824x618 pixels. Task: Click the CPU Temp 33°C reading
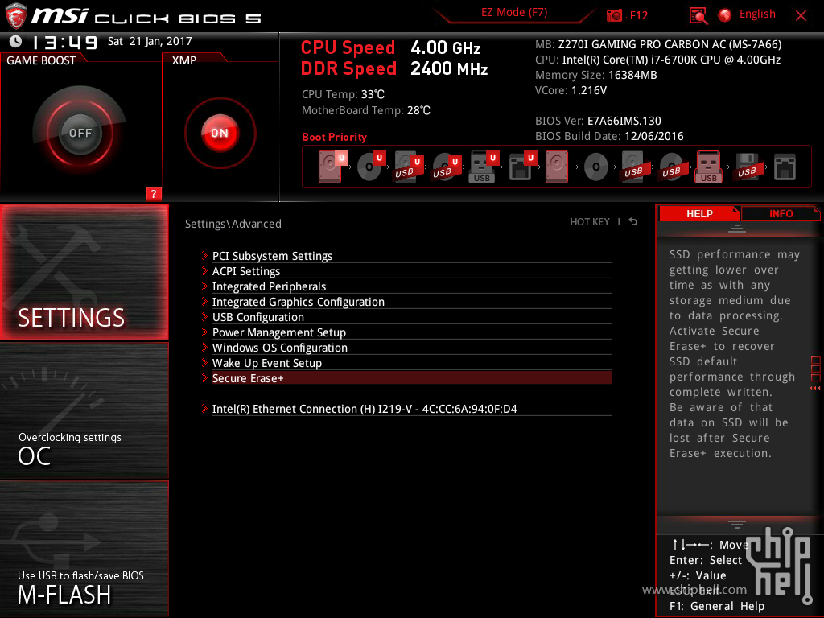click(x=343, y=94)
